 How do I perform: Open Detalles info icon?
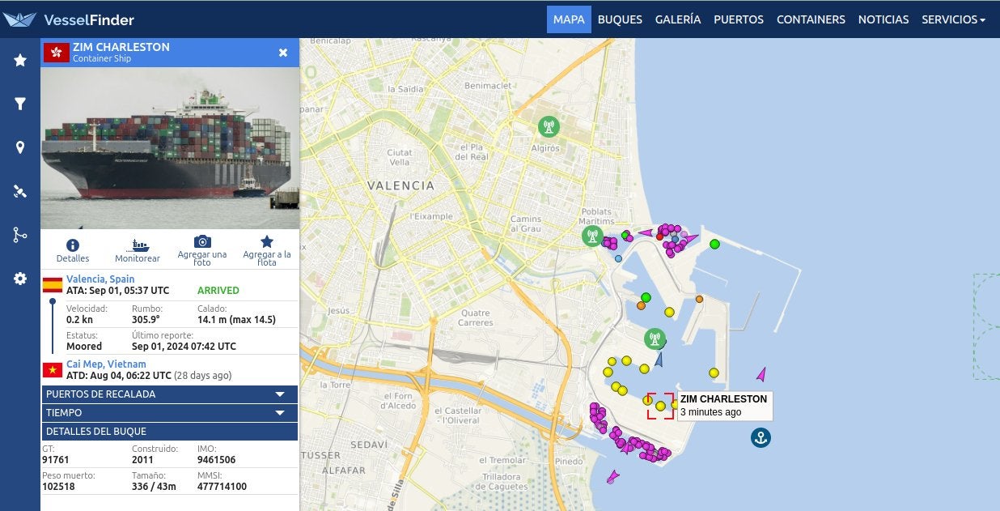point(73,245)
